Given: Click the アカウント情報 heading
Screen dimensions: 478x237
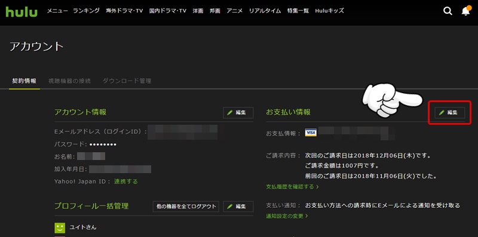Looking at the screenshot, I should [81, 112].
